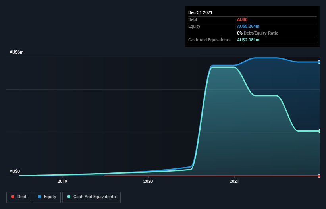Click the AU$6m y-axis label
This screenshot has height=209, width=326.
point(17,52)
